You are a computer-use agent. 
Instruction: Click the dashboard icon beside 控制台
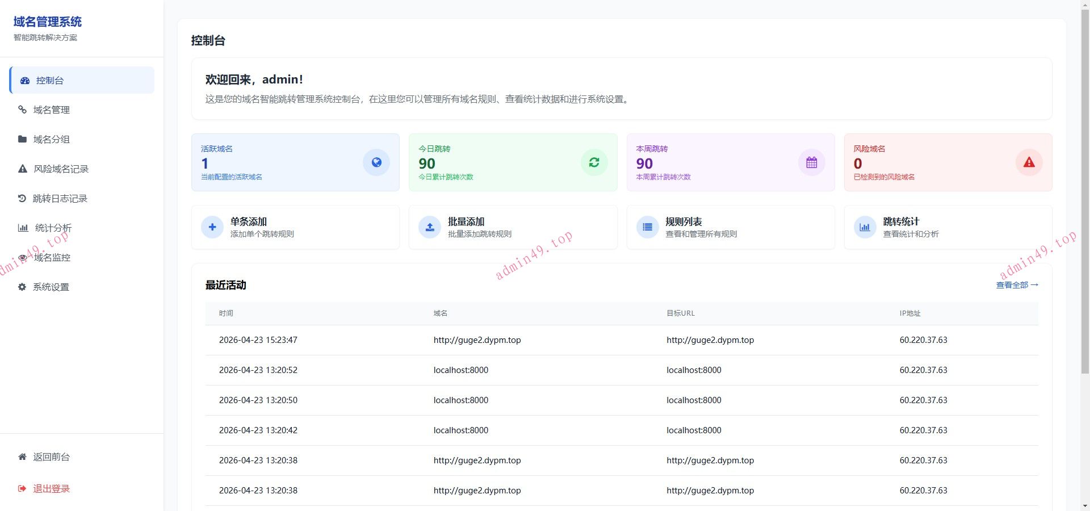(25, 81)
